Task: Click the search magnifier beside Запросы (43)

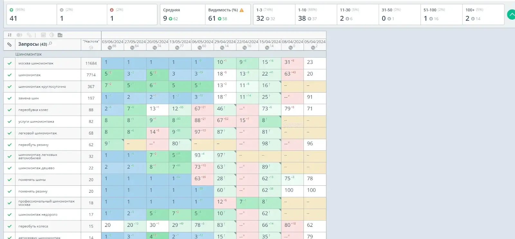Action: (50, 44)
